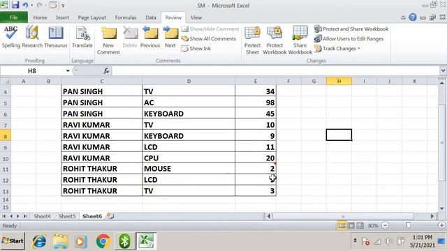The image size is (447, 251).
Task: Minimize the ribbon with the caret icon
Action: click(403, 17)
